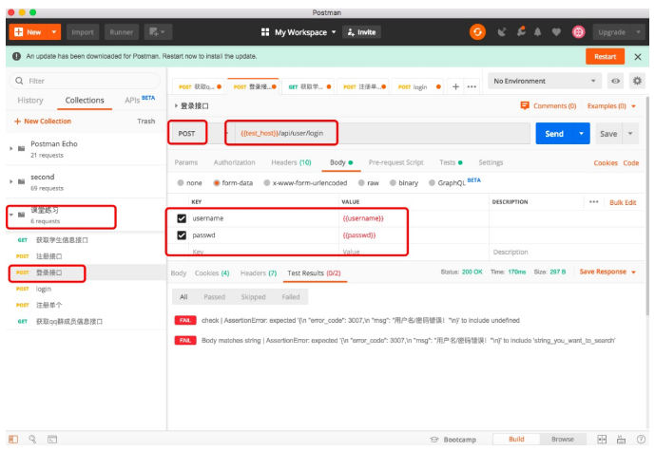Click the My Workspace grid icon
Viewport: 655px width, 451px height.
point(265,32)
